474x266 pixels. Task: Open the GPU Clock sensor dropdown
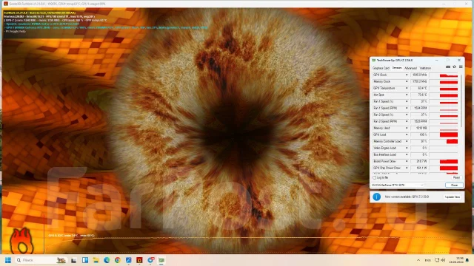pos(407,75)
